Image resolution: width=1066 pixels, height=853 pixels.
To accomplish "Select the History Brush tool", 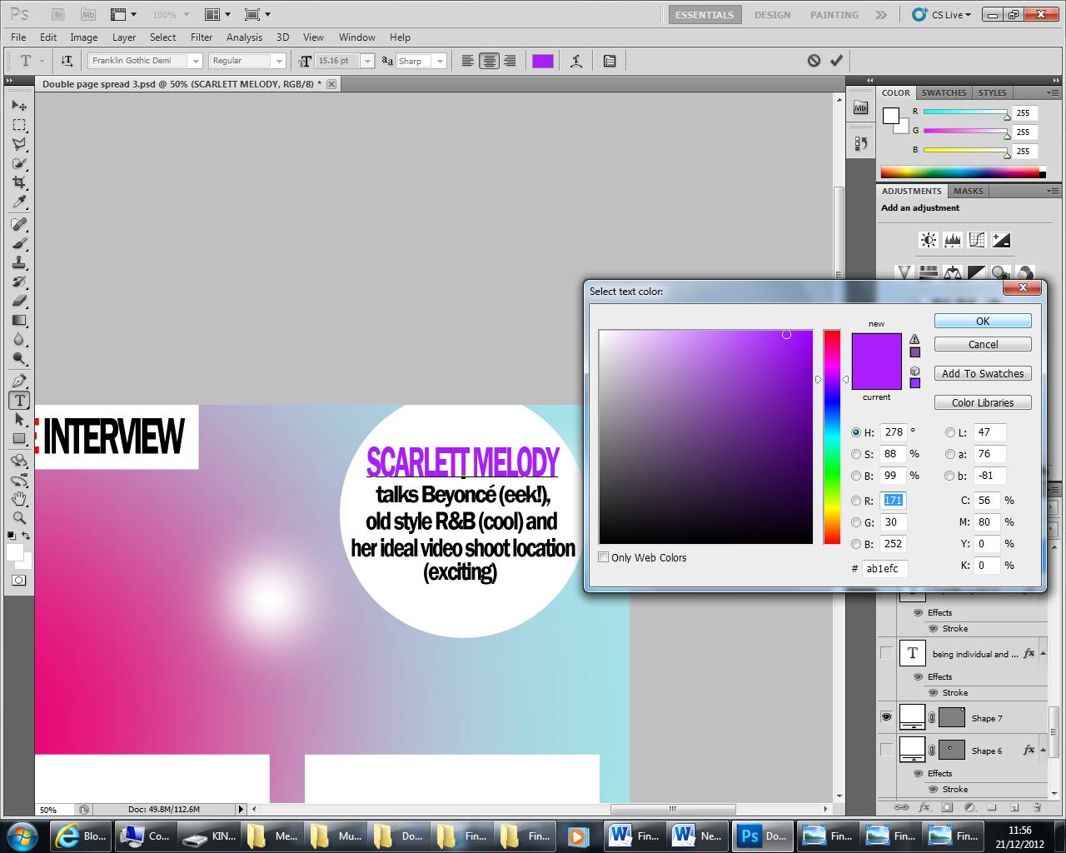I will pyautogui.click(x=18, y=282).
